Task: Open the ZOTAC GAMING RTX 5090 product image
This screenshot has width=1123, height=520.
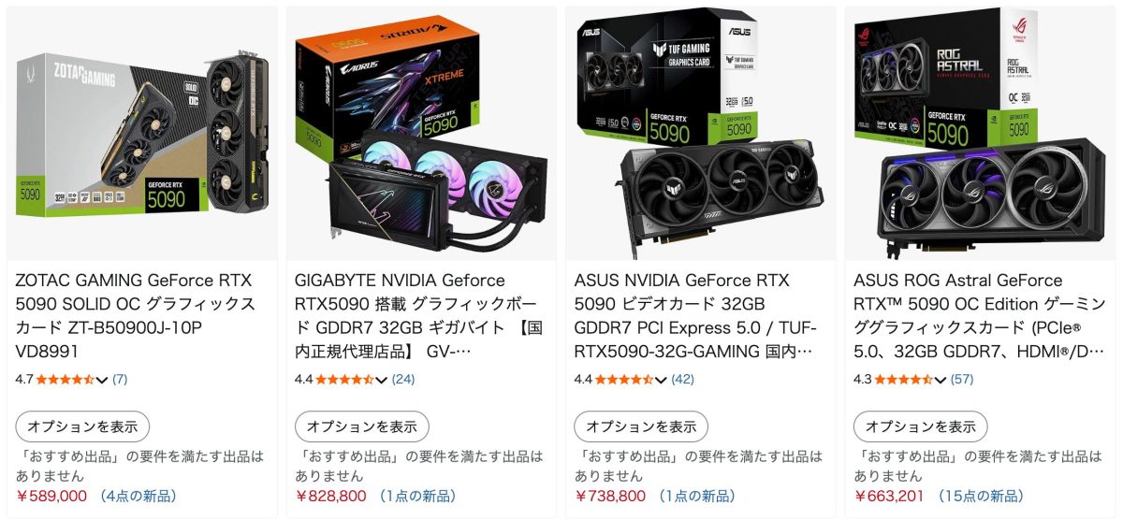Action: 142,133
